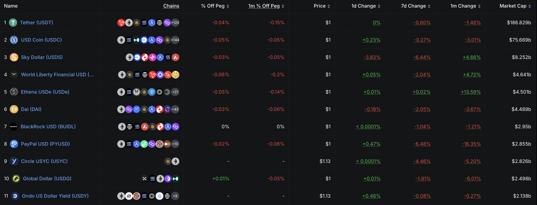This screenshot has width=537, height=205.
Task: Click the Name column header
Action: tap(11, 6)
